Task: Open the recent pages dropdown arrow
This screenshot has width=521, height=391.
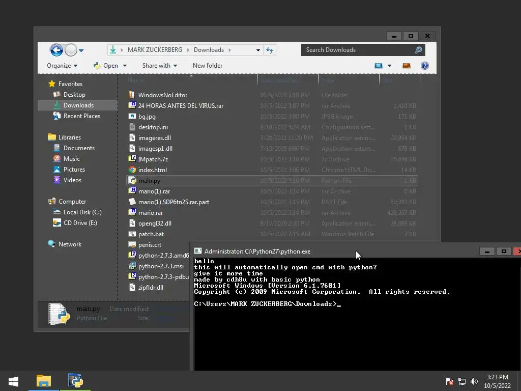Action: [x=81, y=50]
